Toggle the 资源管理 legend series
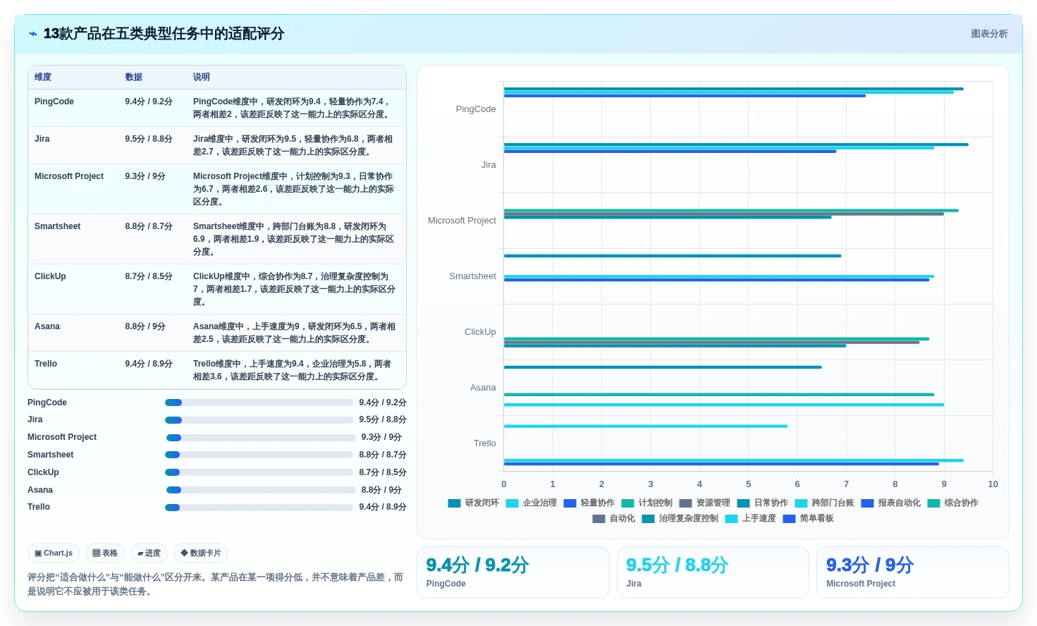This screenshot has width=1037, height=626. (705, 503)
